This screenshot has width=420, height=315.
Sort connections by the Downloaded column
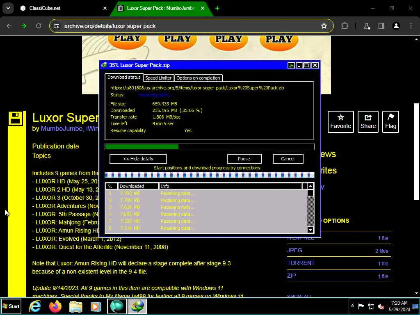pos(138,186)
